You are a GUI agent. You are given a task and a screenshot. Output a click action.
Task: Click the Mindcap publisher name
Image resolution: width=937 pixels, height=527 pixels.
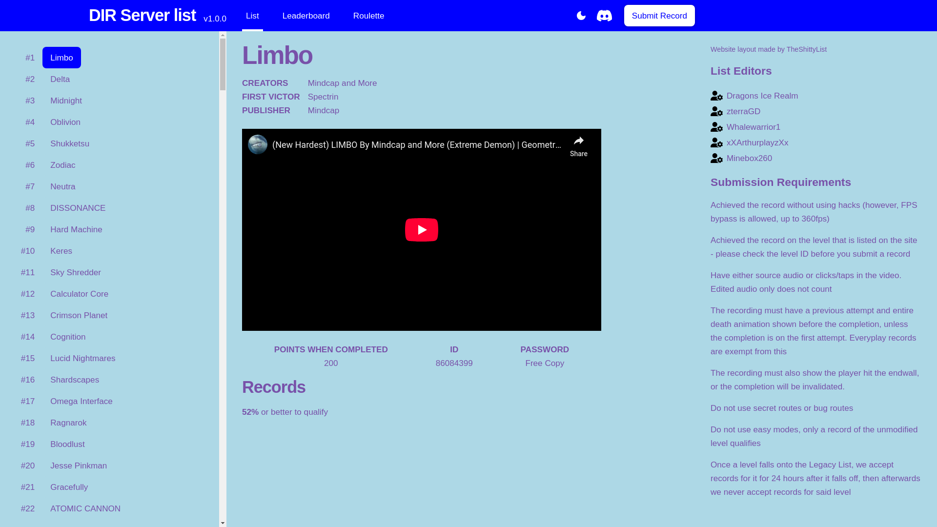[324, 111]
